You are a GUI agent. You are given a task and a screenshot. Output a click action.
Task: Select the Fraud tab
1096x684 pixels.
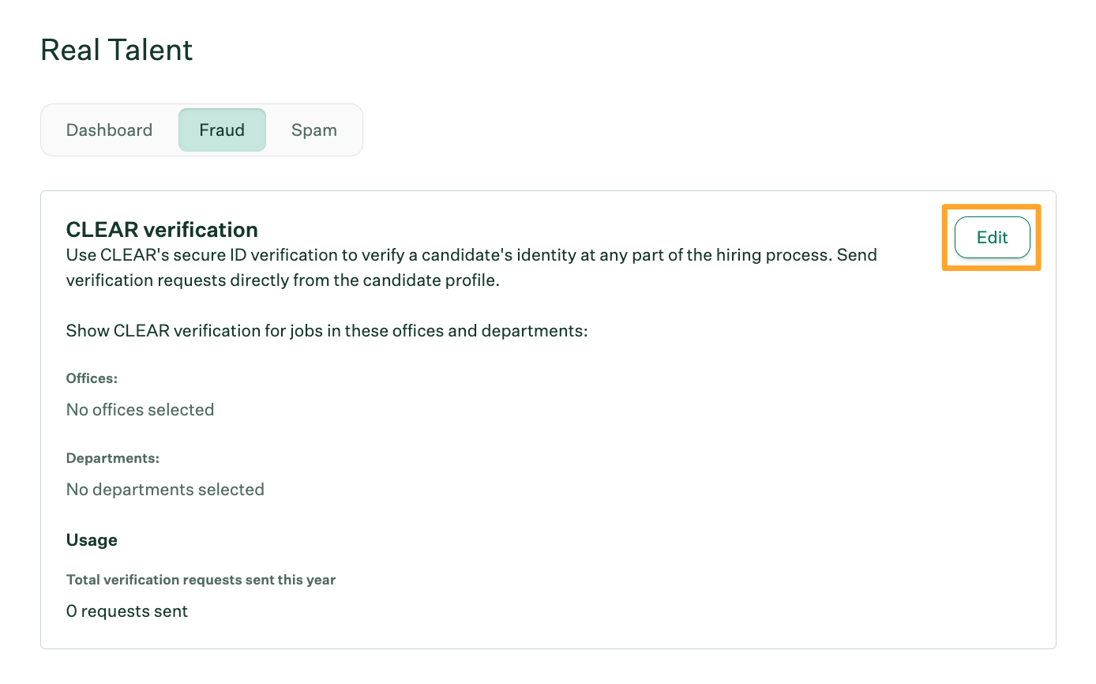[x=222, y=130]
